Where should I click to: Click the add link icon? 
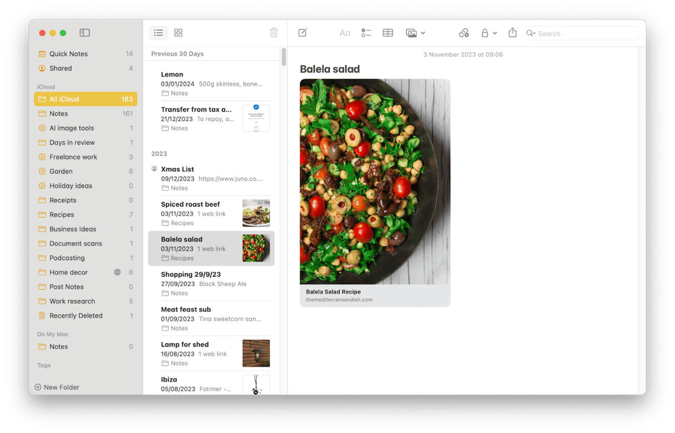click(x=464, y=33)
